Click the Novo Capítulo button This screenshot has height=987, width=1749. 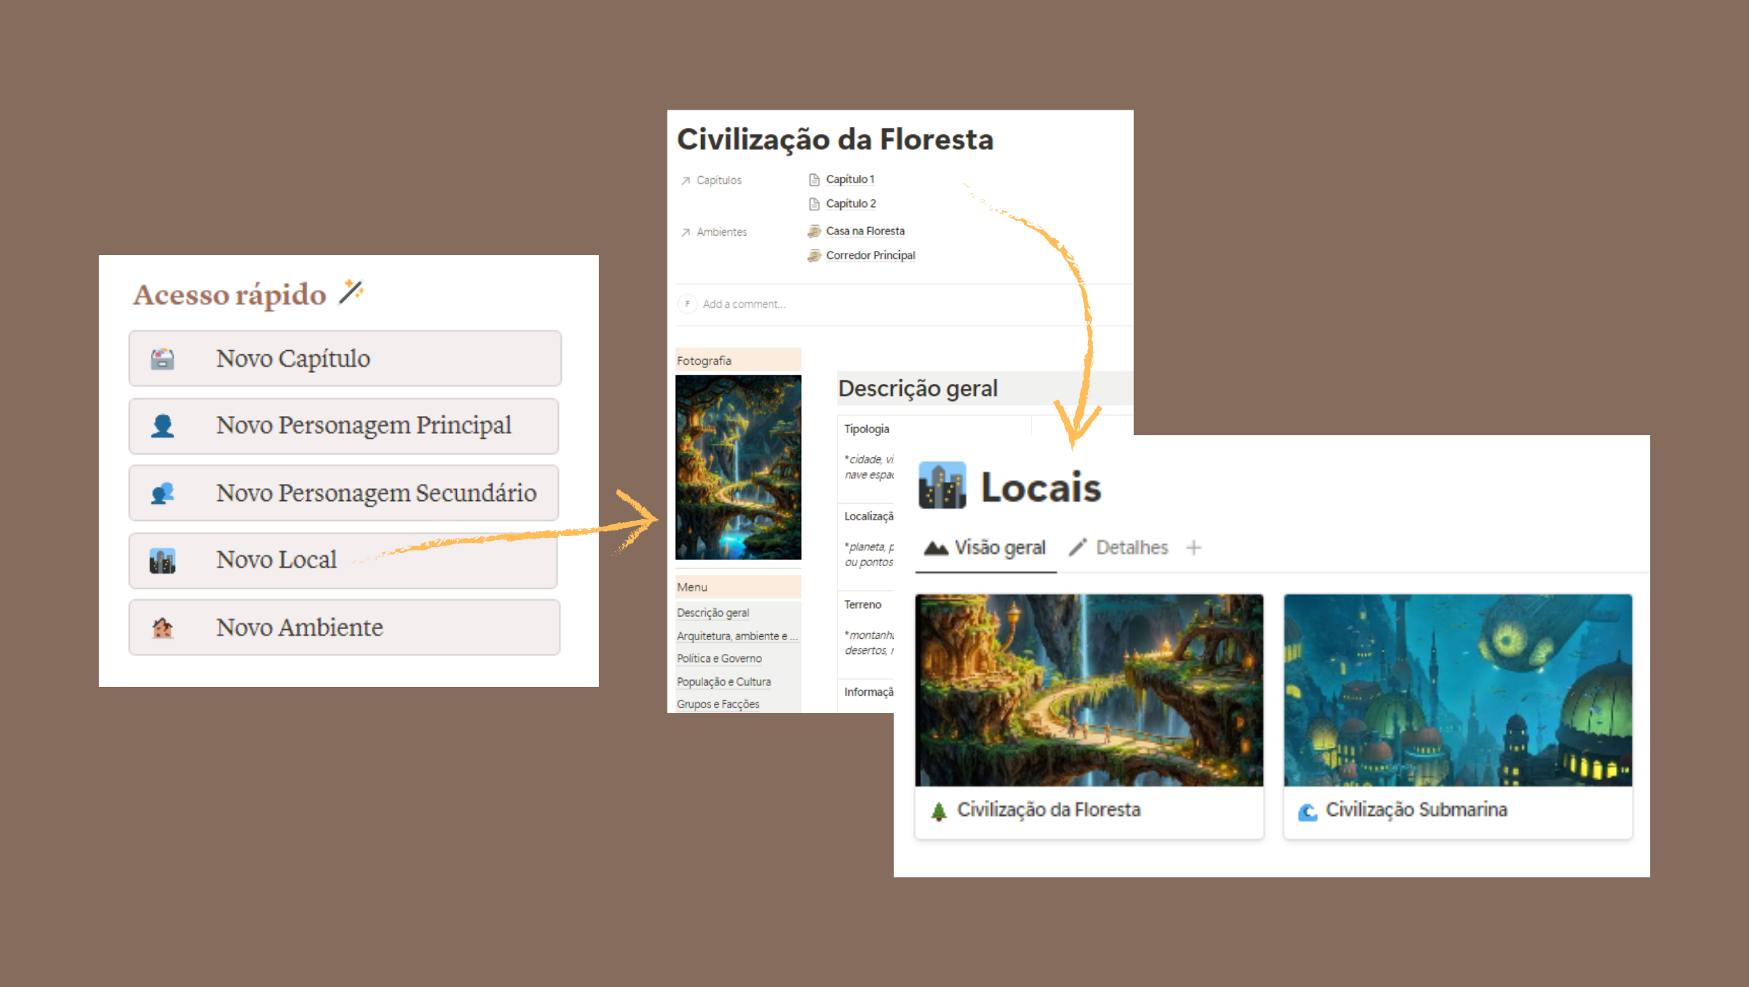tap(344, 358)
